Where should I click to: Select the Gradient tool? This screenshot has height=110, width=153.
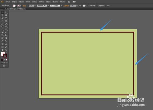(x=6, y=38)
